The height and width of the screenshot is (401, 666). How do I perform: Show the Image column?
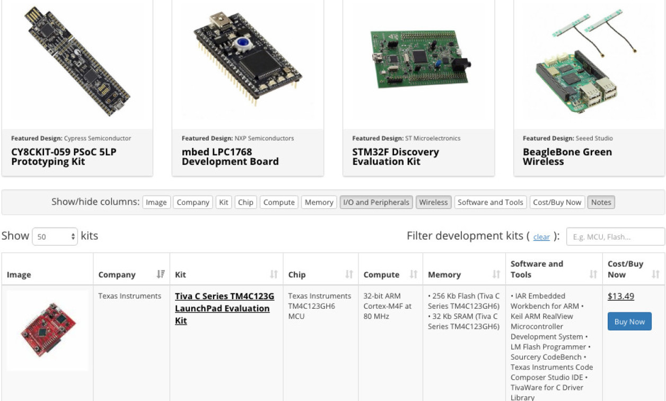pos(156,202)
